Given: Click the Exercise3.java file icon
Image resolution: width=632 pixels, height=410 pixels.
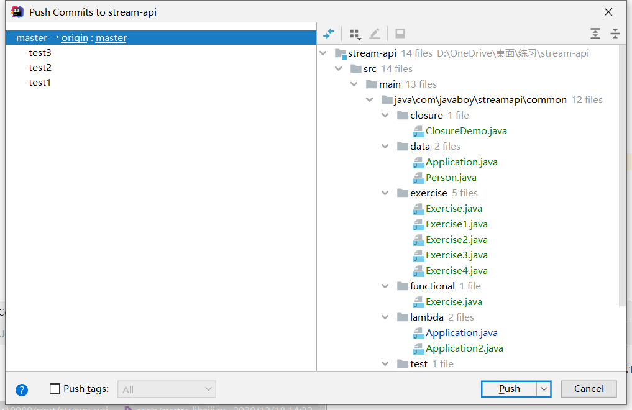Looking at the screenshot, I should tap(418, 256).
